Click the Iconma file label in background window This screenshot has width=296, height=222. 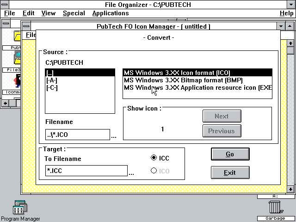pos(12,92)
